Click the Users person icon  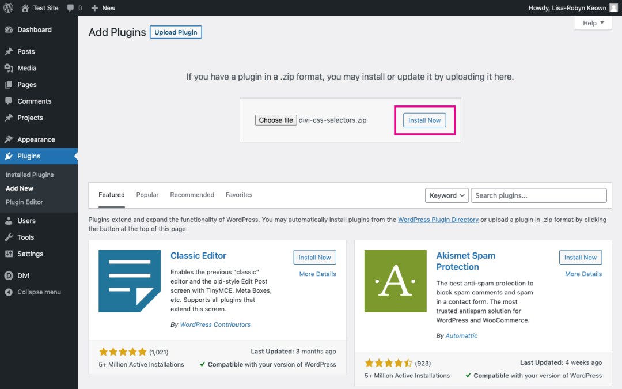(x=9, y=221)
